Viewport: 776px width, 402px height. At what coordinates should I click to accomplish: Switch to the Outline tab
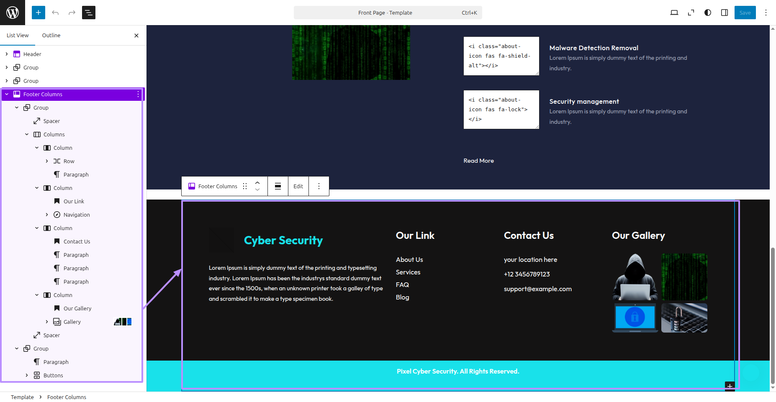(x=51, y=35)
